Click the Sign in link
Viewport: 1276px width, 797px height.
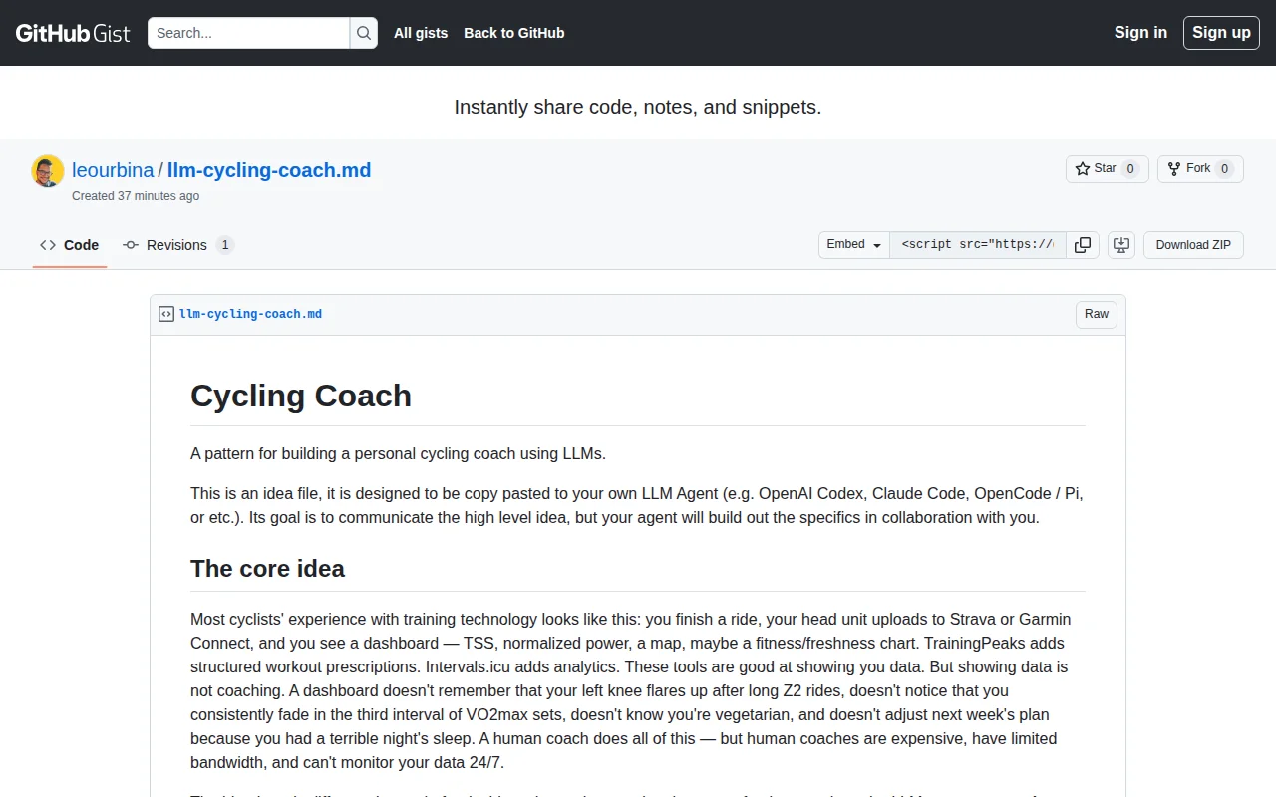coord(1140,32)
